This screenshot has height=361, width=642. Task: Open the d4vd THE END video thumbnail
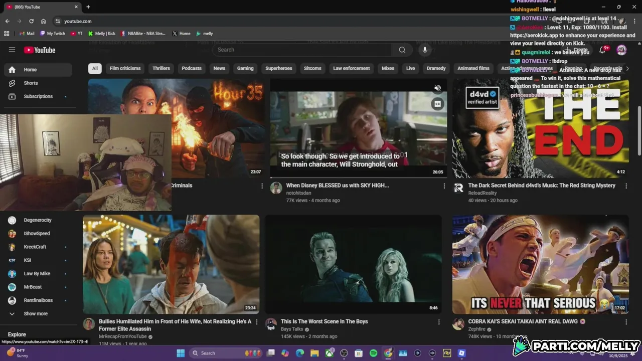(x=541, y=128)
